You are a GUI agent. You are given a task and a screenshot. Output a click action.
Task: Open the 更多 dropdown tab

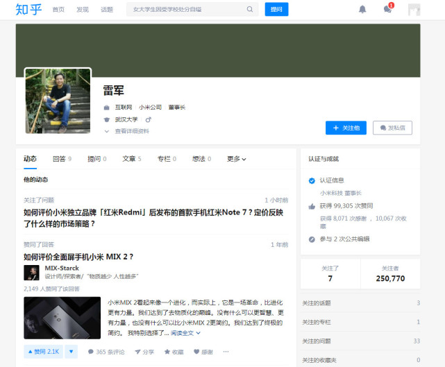point(237,159)
